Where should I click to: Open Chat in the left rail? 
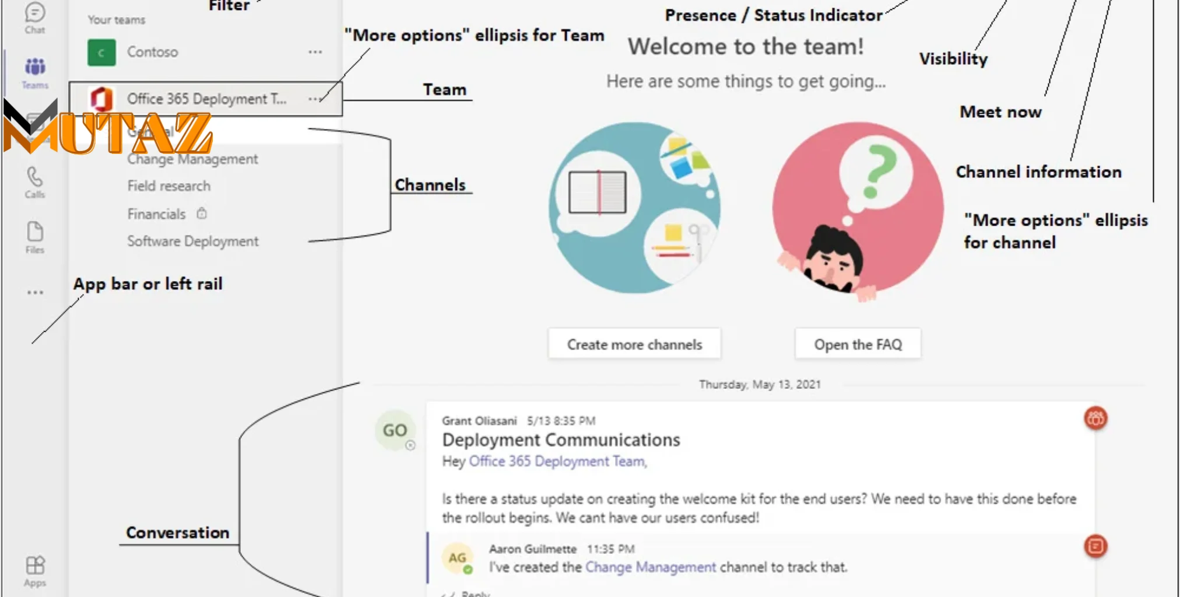[x=35, y=17]
